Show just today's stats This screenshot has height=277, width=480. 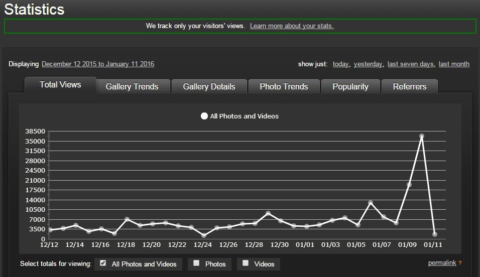pos(340,64)
